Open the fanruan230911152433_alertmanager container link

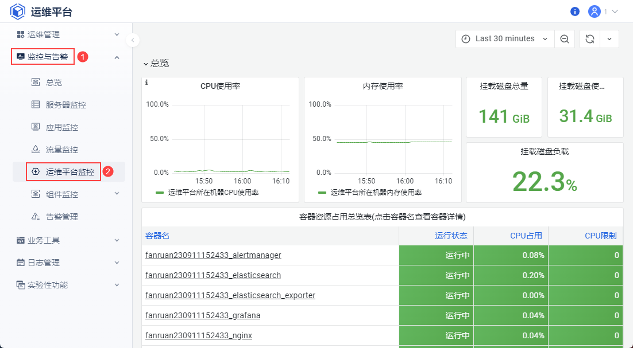pos(213,255)
